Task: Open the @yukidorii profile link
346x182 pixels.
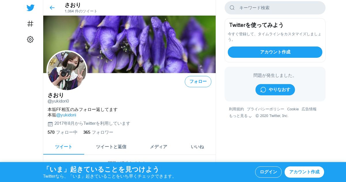Action: point(66,115)
